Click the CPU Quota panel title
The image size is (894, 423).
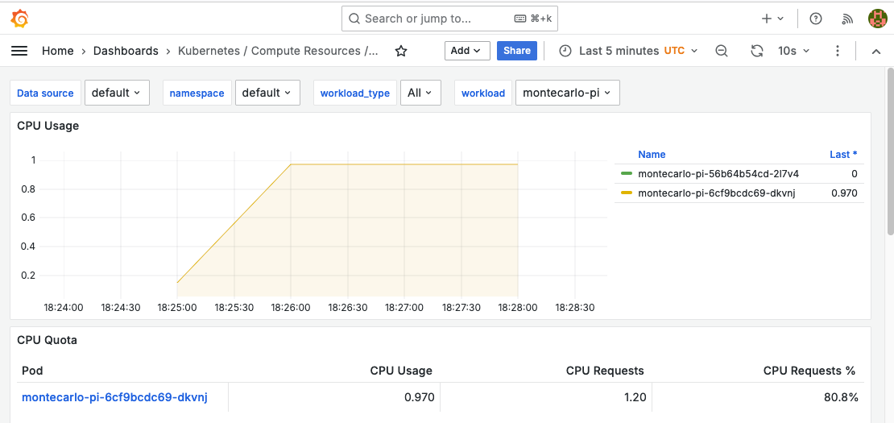47,340
